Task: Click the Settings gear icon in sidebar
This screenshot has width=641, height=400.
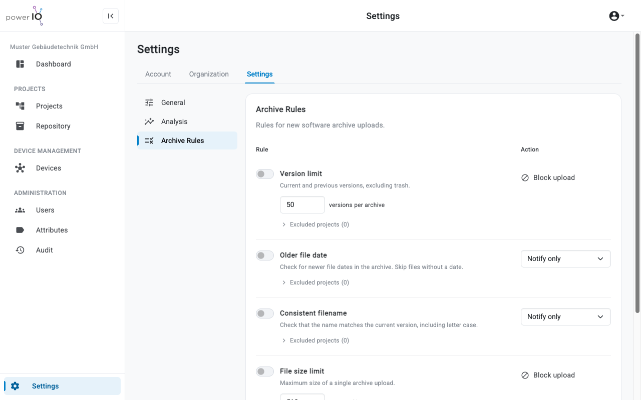Action: pyautogui.click(x=15, y=386)
